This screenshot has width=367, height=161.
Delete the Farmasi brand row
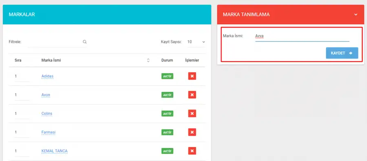[192, 132]
